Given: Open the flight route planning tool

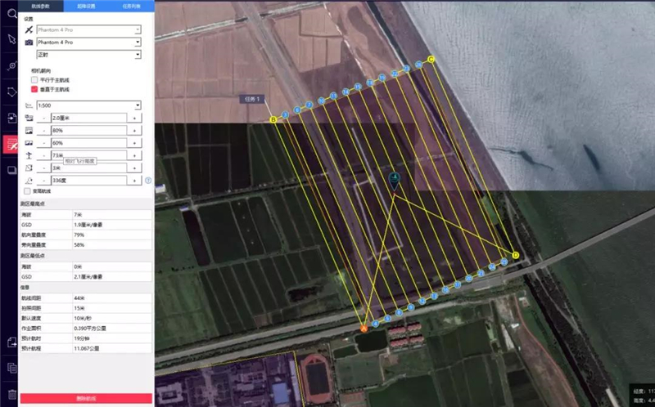Looking at the screenshot, I should pos(11,145).
